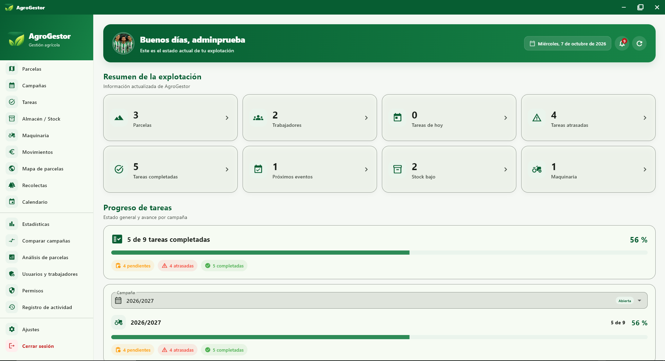Go to Campañas in the sidebar

pos(46,85)
